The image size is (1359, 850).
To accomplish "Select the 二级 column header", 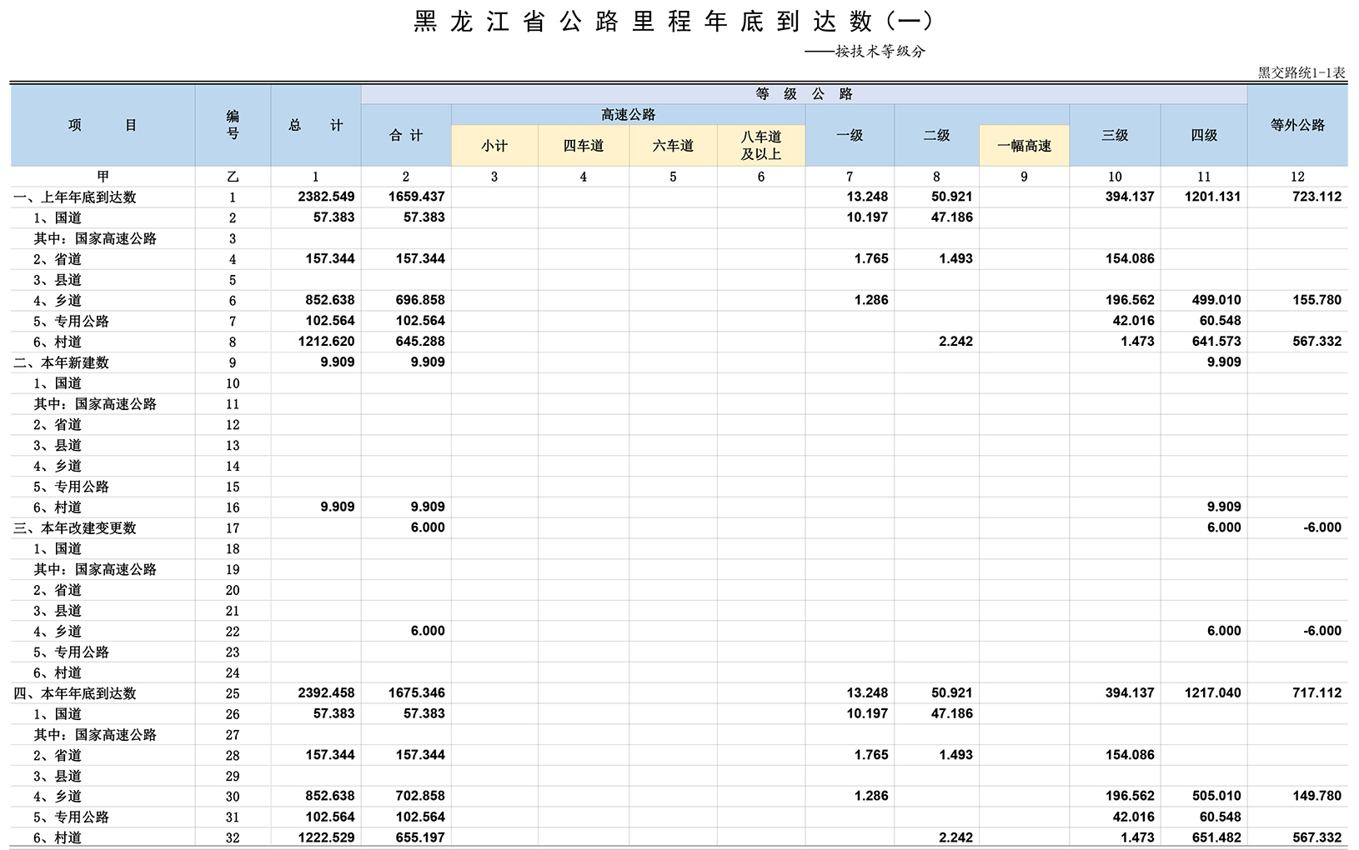I will (x=936, y=135).
